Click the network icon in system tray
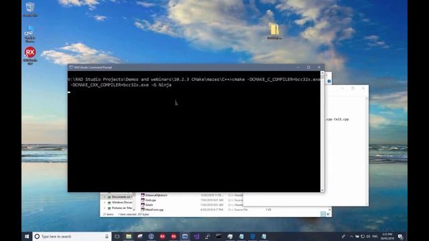Viewport: 429px width, 241px height. [363, 236]
